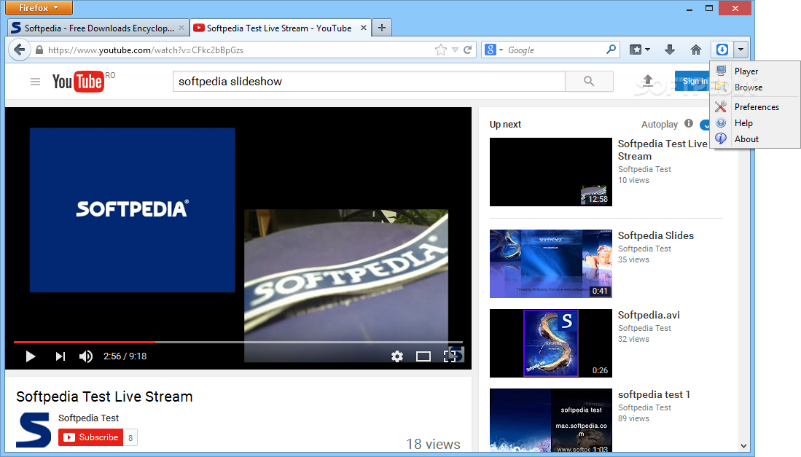The width and height of the screenshot is (801, 457).
Task: Go to the home page icon
Action: [x=696, y=50]
